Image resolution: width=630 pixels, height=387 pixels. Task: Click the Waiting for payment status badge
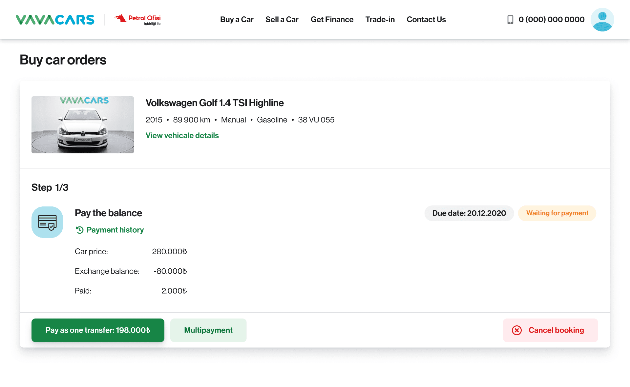557,213
